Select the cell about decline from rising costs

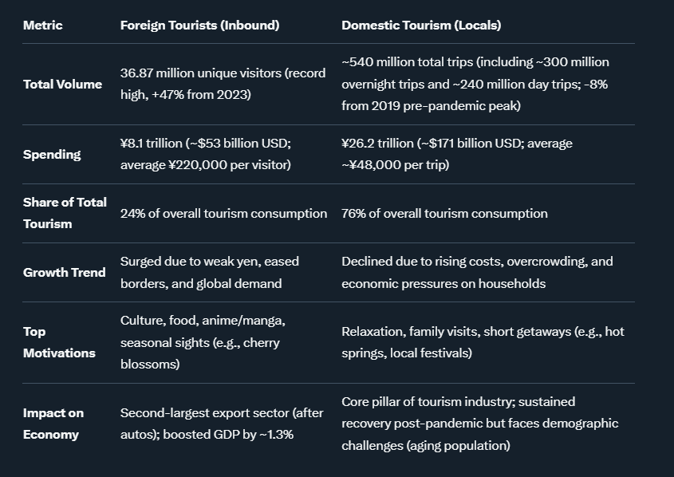pos(477,272)
